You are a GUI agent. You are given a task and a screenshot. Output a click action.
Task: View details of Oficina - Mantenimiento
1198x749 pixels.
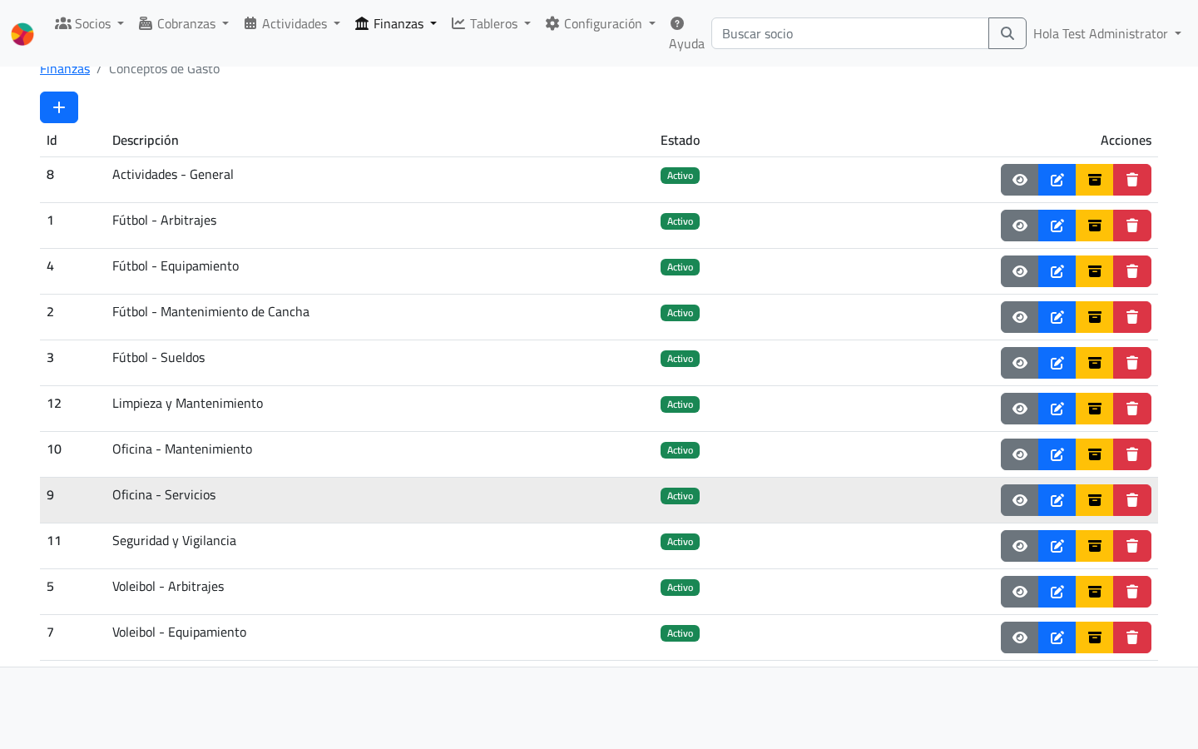pos(1019,454)
